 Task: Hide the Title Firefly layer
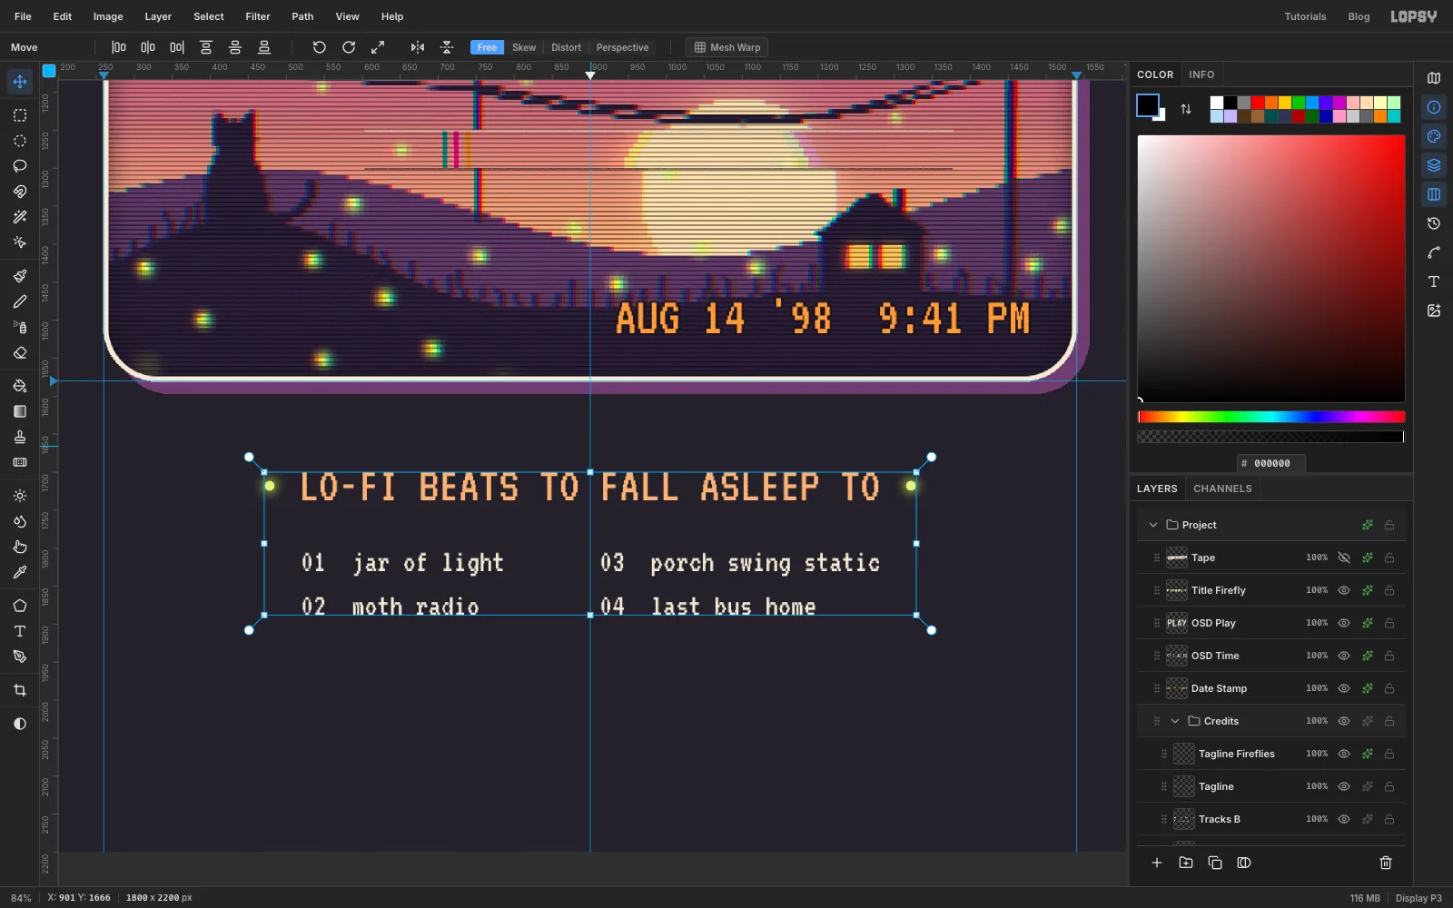(x=1344, y=590)
